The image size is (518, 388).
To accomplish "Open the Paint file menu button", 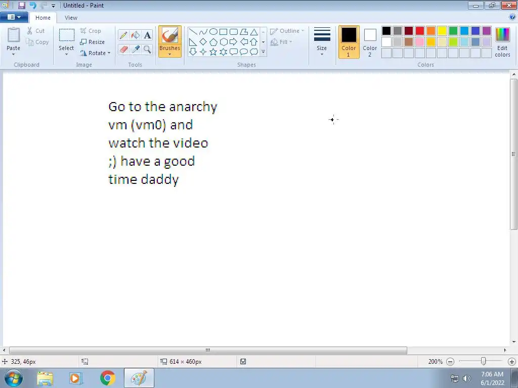I will pos(14,17).
